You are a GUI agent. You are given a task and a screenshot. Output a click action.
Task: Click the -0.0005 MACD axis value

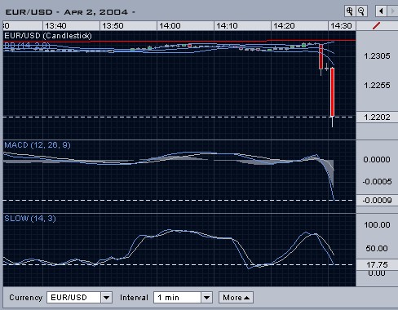[377, 182]
